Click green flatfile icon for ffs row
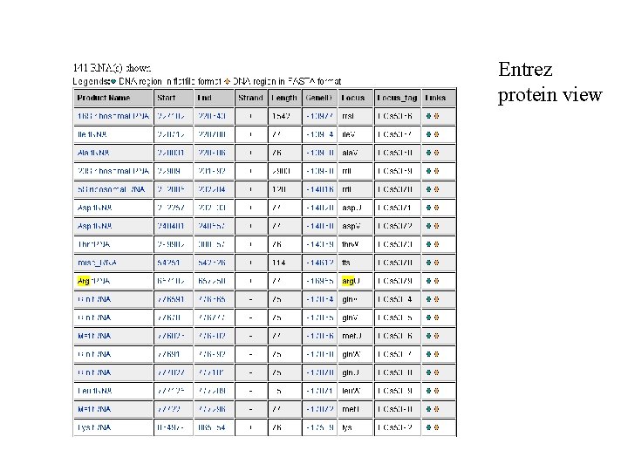The height and width of the screenshot is (471, 628). coord(428,263)
